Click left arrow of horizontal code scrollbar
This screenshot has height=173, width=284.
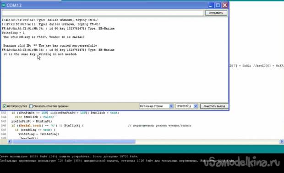click(x=10, y=141)
